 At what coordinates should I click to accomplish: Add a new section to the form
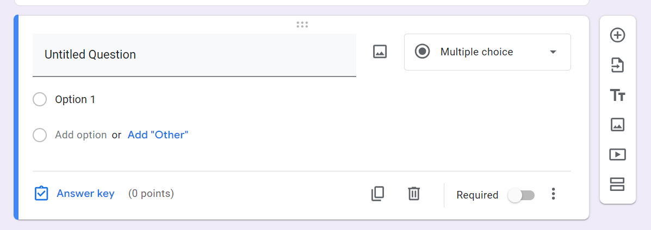pyautogui.click(x=617, y=184)
